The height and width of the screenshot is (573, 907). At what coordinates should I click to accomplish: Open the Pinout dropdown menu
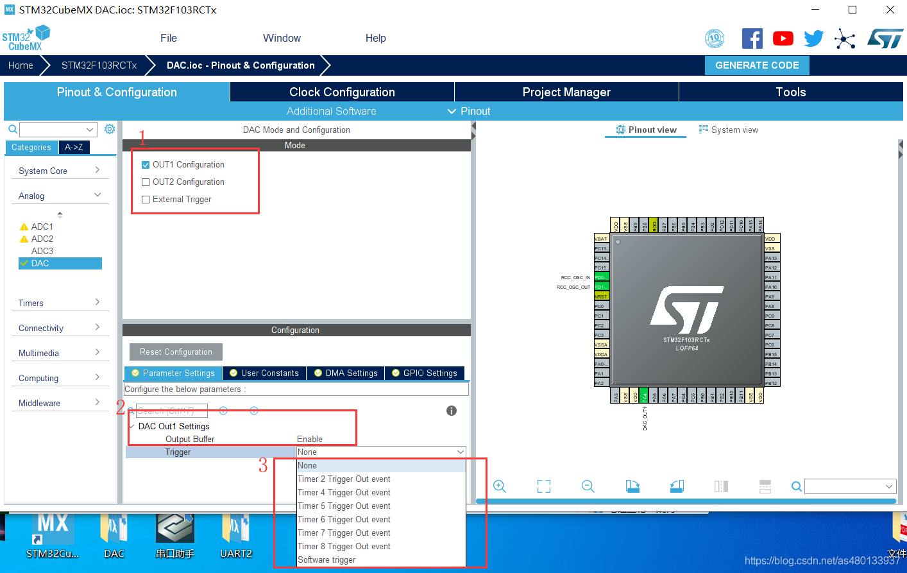pyautogui.click(x=469, y=111)
